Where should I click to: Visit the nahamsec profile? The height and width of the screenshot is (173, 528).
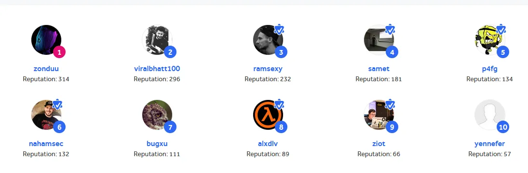(x=46, y=144)
